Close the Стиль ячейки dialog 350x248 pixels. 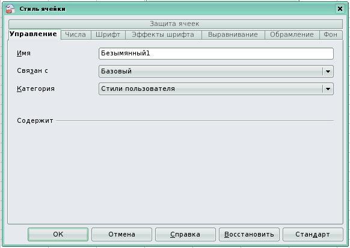[340, 8]
